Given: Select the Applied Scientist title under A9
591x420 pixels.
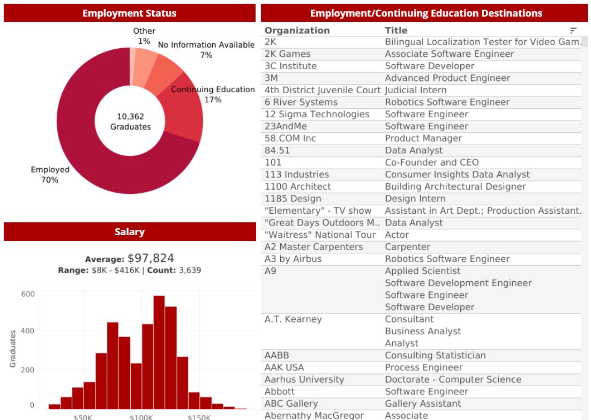Looking at the screenshot, I should [x=422, y=271].
